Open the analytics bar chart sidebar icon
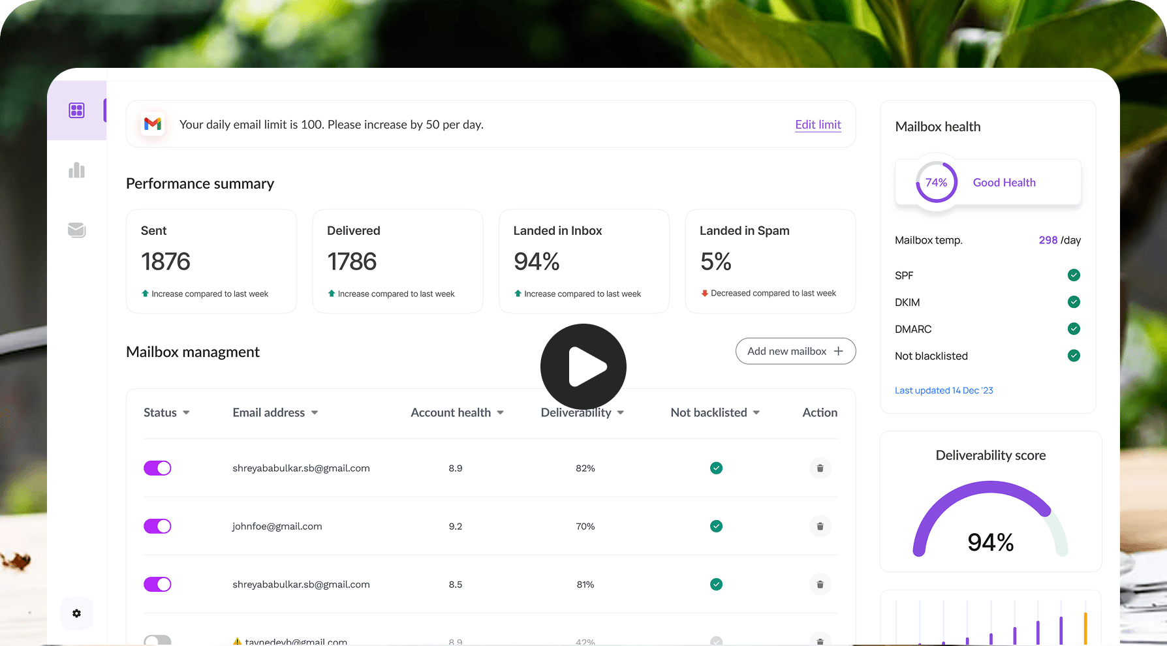This screenshot has height=646, width=1167. [77, 170]
